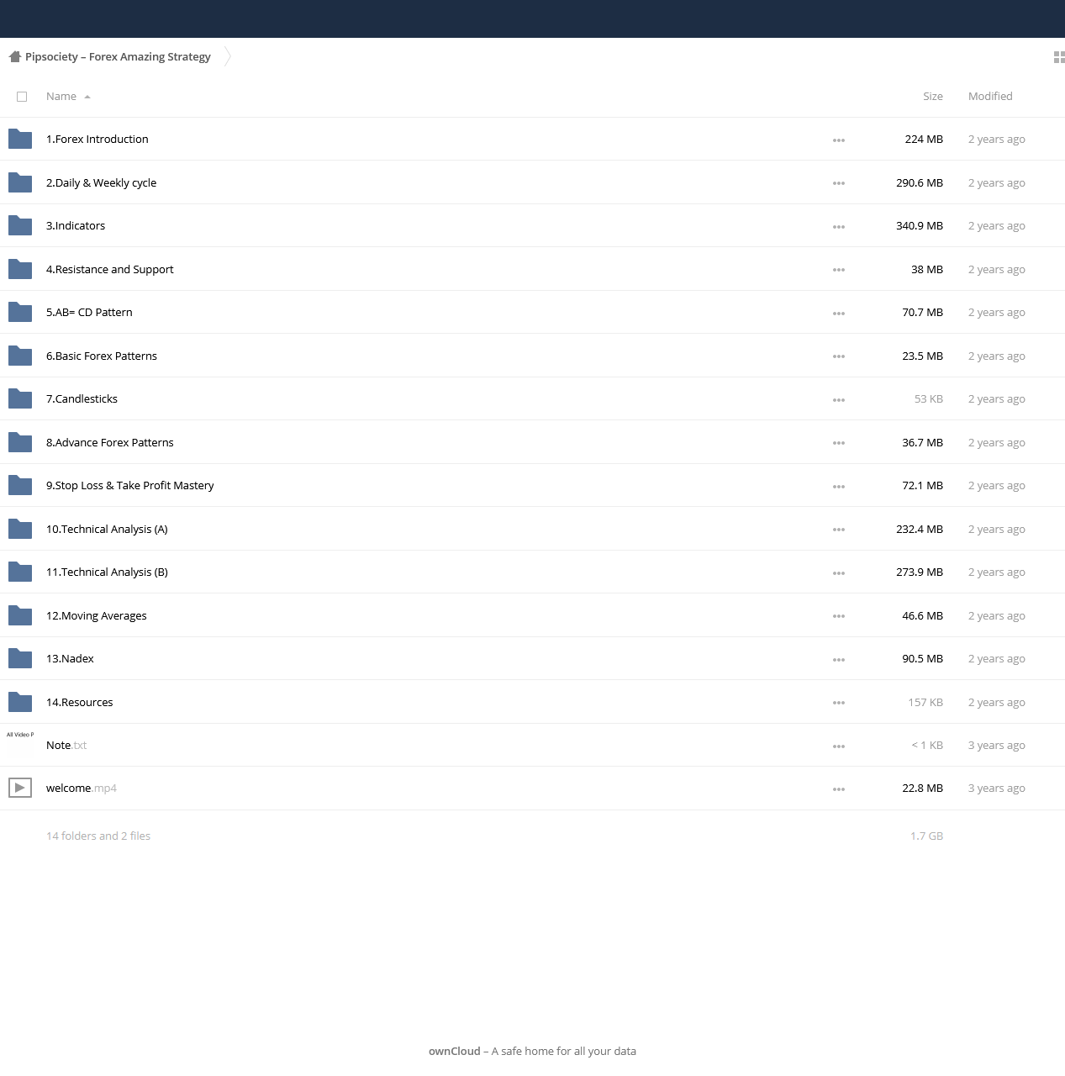Click folder icon of 13.Nadex

[x=20, y=658]
